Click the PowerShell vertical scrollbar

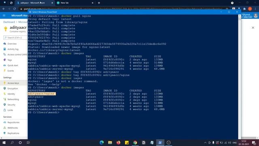click(240, 77)
